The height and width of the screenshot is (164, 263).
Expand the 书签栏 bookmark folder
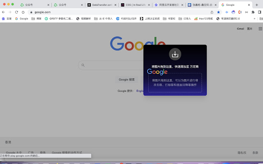coord(169,18)
